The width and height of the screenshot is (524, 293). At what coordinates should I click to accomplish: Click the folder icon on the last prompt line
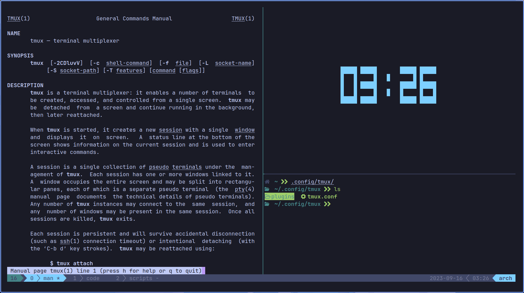pyautogui.click(x=267, y=204)
